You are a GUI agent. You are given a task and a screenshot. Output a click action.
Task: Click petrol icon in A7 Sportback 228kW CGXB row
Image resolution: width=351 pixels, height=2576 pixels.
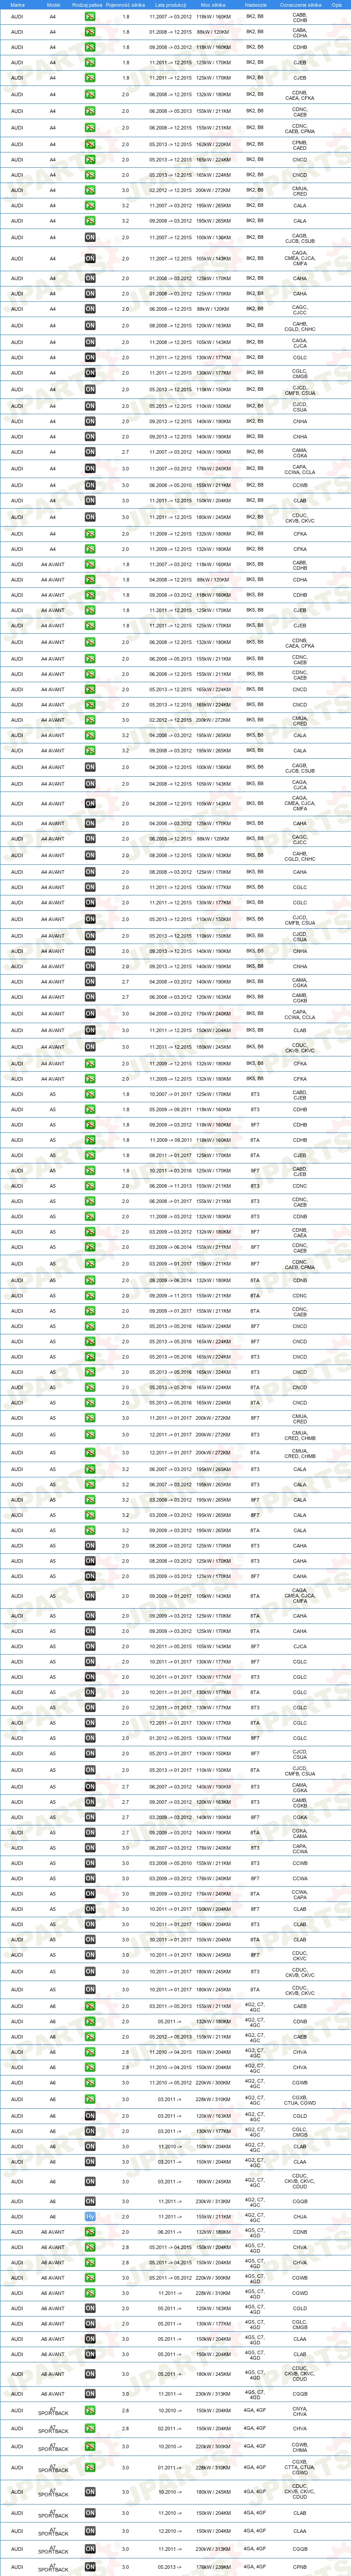[90, 2468]
